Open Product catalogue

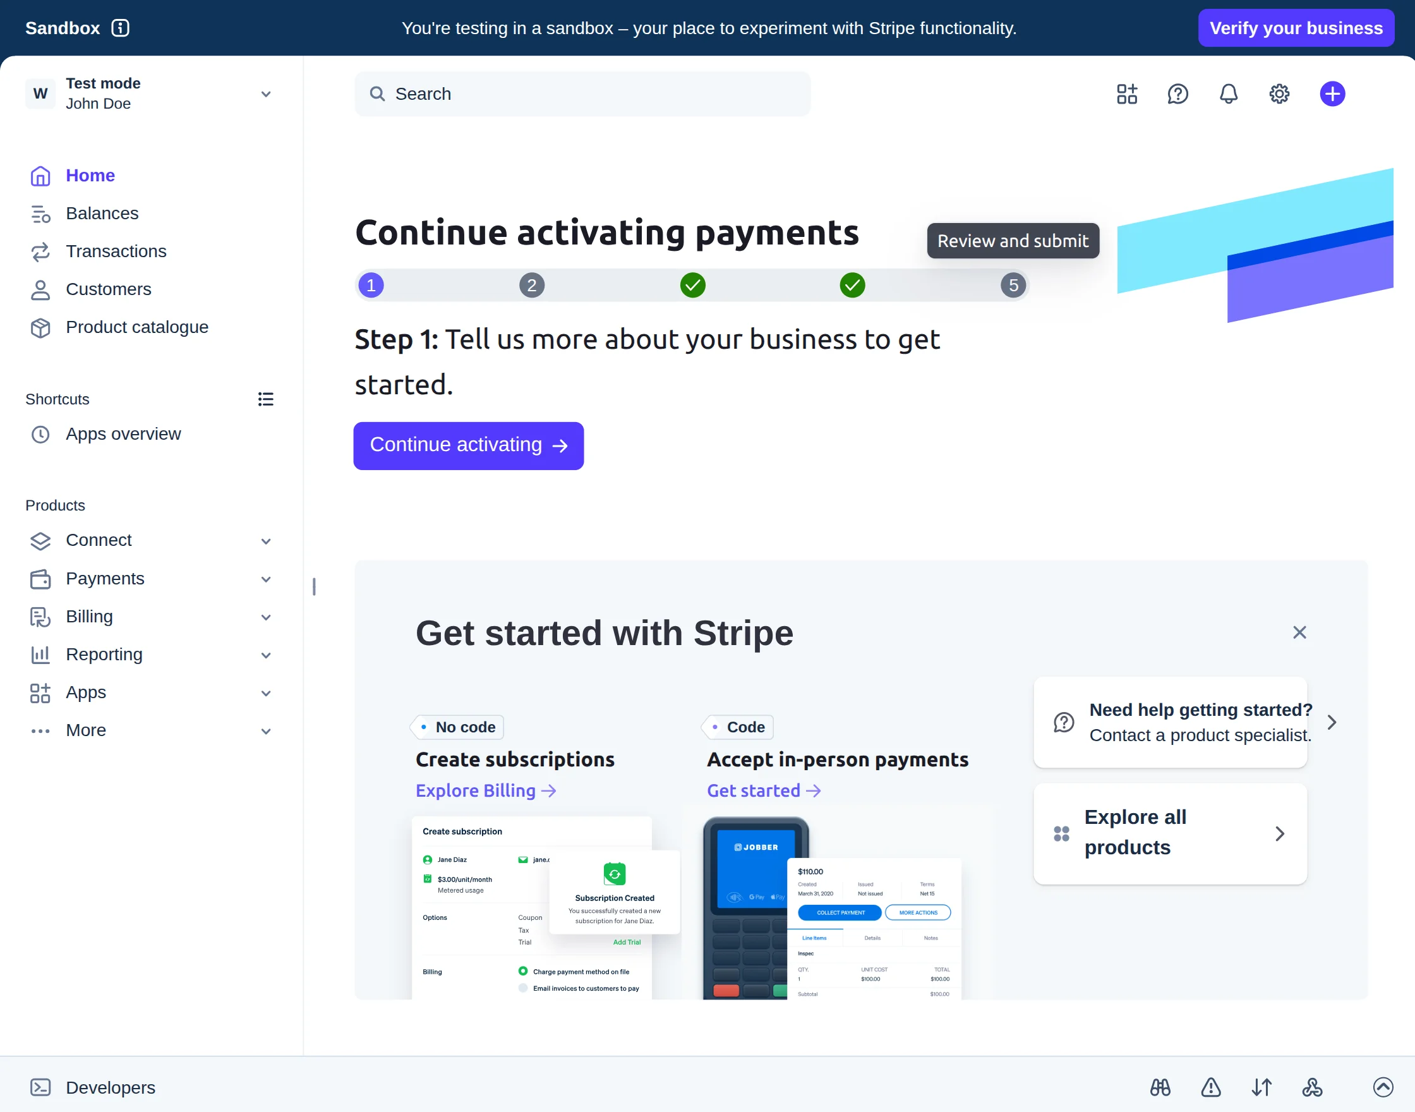(x=136, y=327)
